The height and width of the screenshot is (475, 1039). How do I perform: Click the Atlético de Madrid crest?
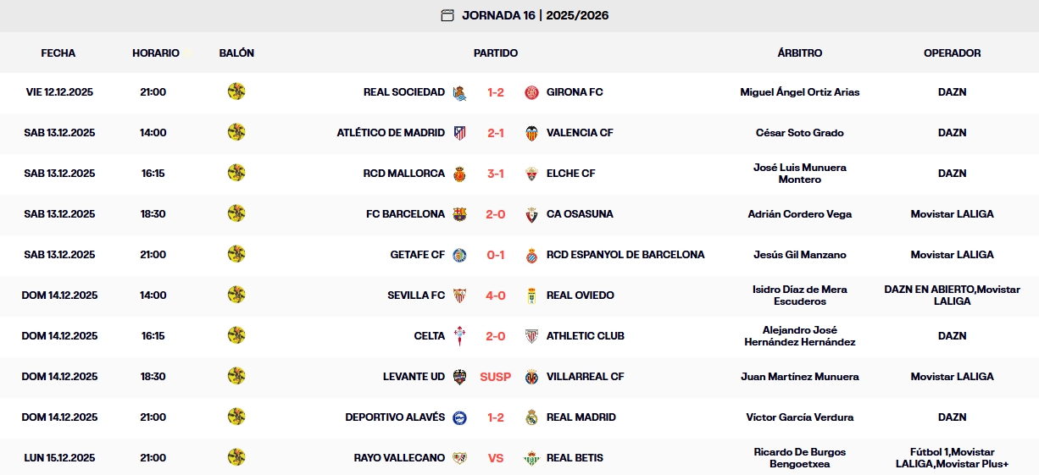[459, 133]
